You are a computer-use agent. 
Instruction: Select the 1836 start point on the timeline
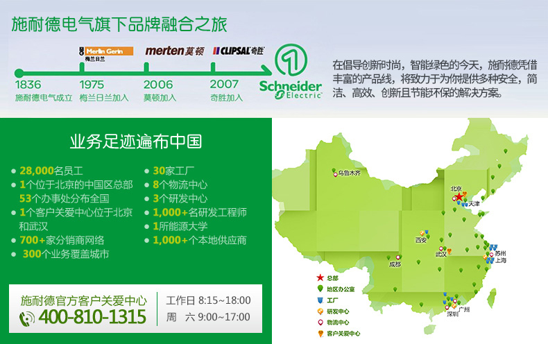click(19, 71)
